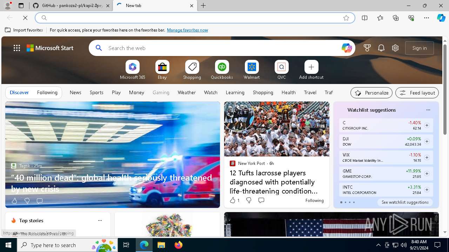Open Microsoft Rewards trophy icon

(367, 48)
